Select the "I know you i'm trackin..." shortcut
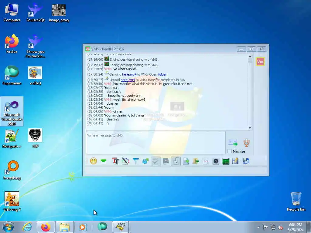311x233 pixels. pyautogui.click(x=36, y=46)
